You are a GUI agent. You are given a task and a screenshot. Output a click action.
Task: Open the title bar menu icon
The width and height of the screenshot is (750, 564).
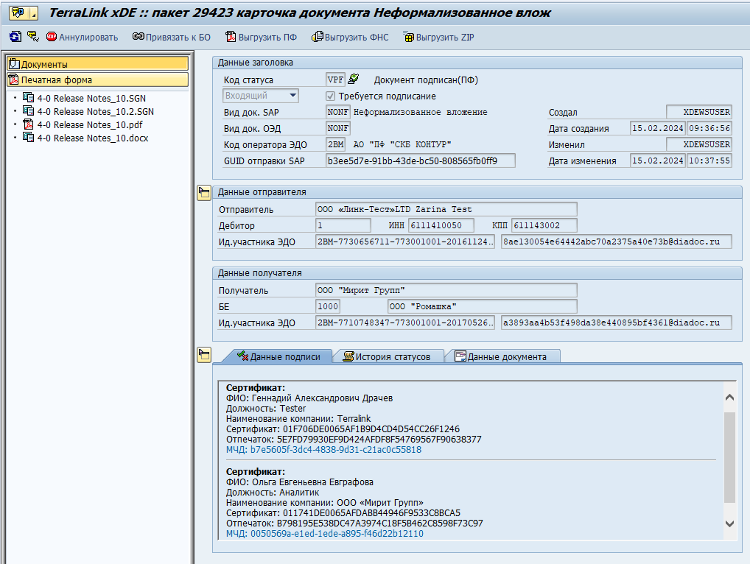(18, 13)
